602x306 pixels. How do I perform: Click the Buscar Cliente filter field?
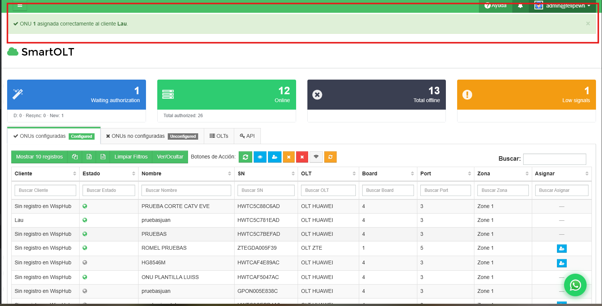tap(45, 190)
